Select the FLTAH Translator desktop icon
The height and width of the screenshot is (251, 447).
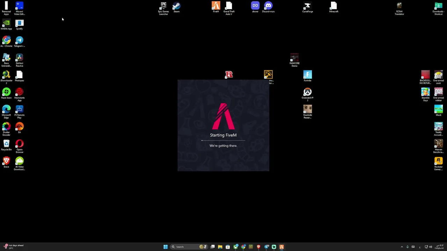pos(399,8)
